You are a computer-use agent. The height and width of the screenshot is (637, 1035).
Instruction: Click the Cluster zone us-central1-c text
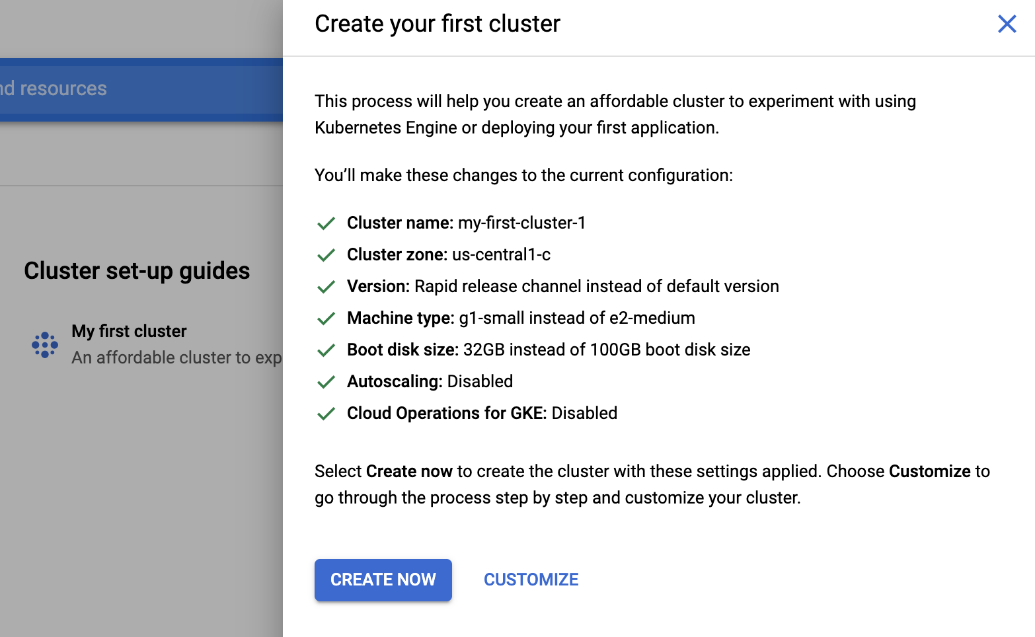coord(449,254)
